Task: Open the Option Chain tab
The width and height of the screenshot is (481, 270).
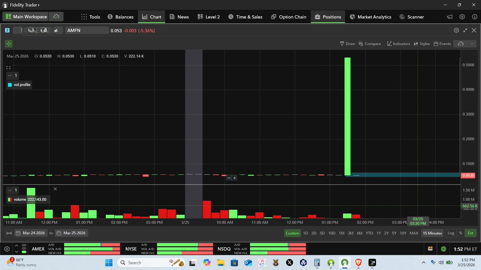Action: point(289,17)
